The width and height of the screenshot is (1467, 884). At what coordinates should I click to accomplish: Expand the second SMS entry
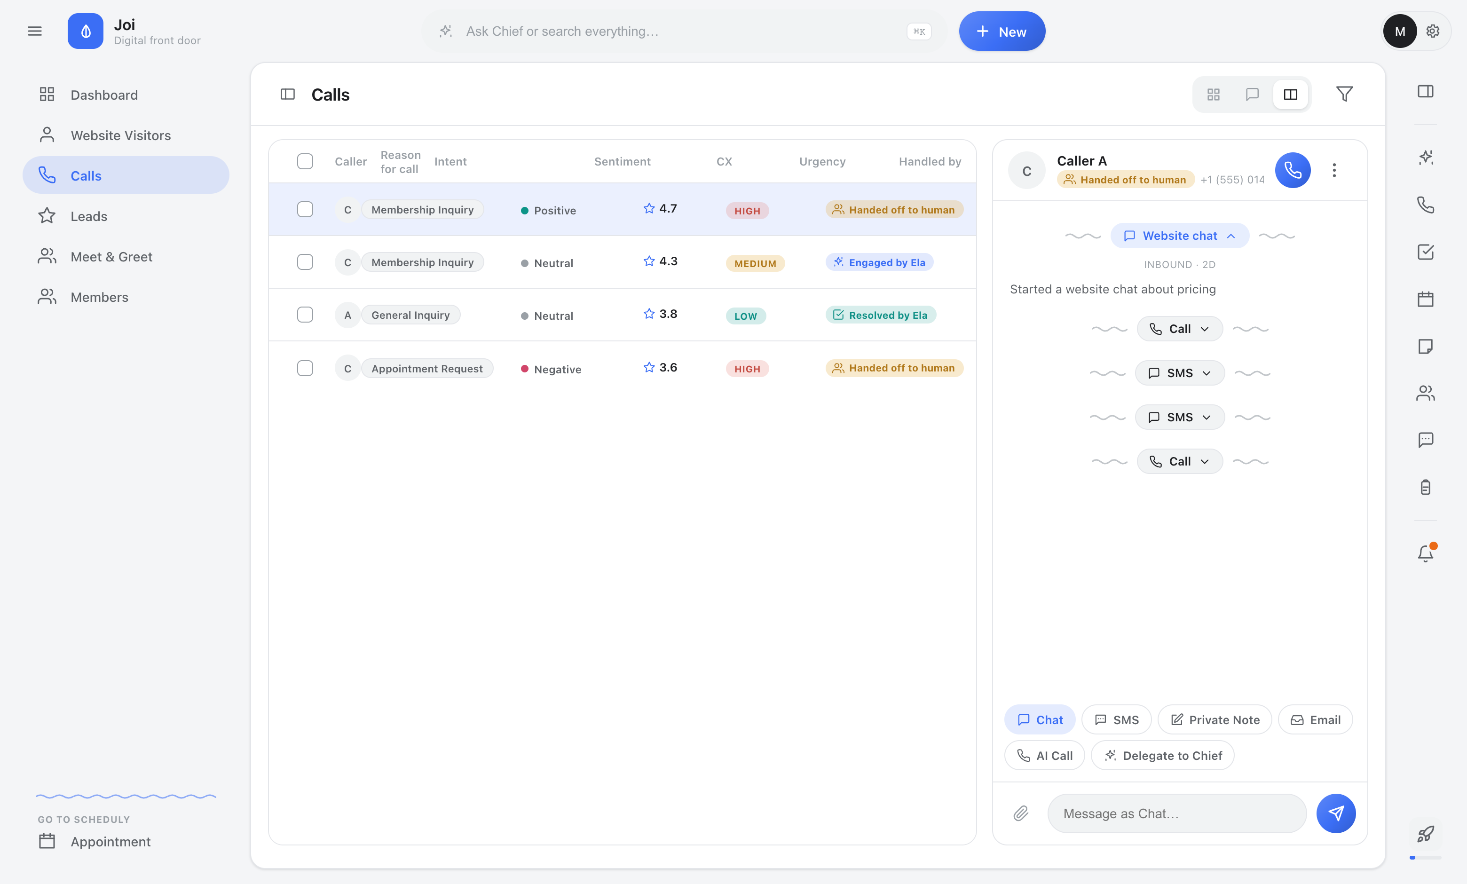[1179, 417]
